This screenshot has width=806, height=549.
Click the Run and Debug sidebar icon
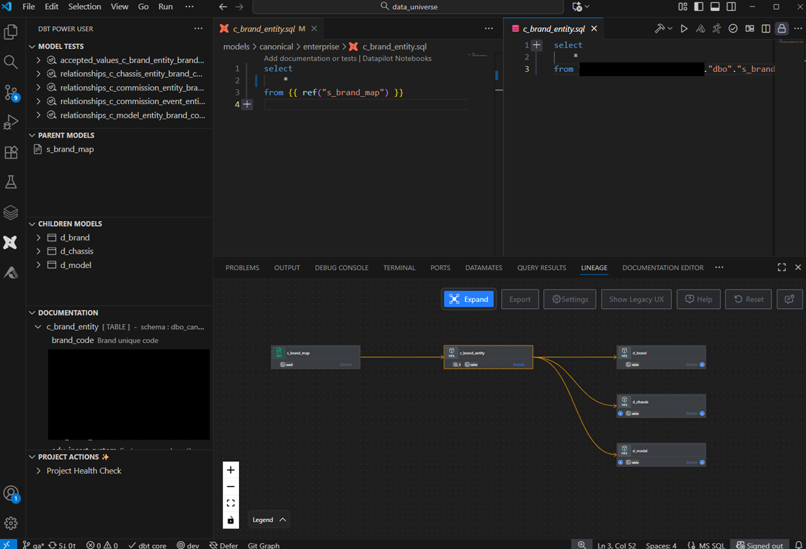10,122
